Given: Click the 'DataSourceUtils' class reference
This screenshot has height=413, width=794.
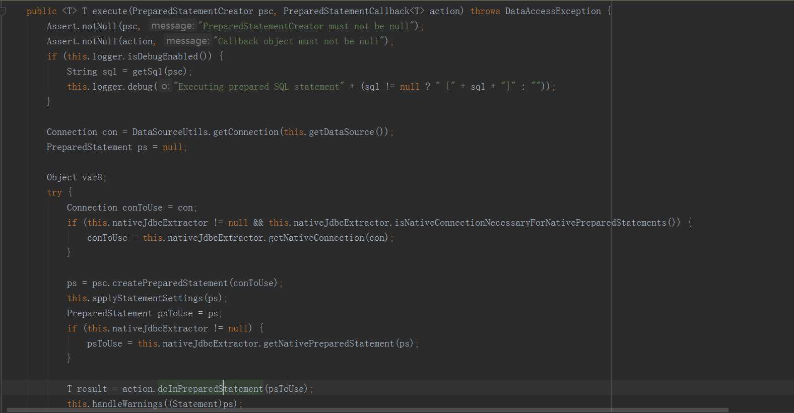Looking at the screenshot, I should tap(170, 132).
